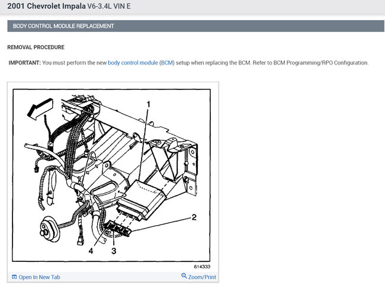Click the Open In New Tab icon
The height and width of the screenshot is (285, 385).
[x=14, y=277]
